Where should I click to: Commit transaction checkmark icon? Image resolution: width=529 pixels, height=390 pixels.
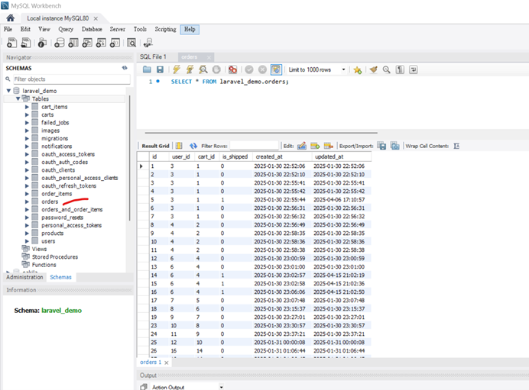249,69
